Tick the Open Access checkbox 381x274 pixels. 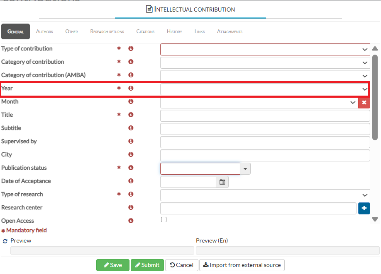164,220
